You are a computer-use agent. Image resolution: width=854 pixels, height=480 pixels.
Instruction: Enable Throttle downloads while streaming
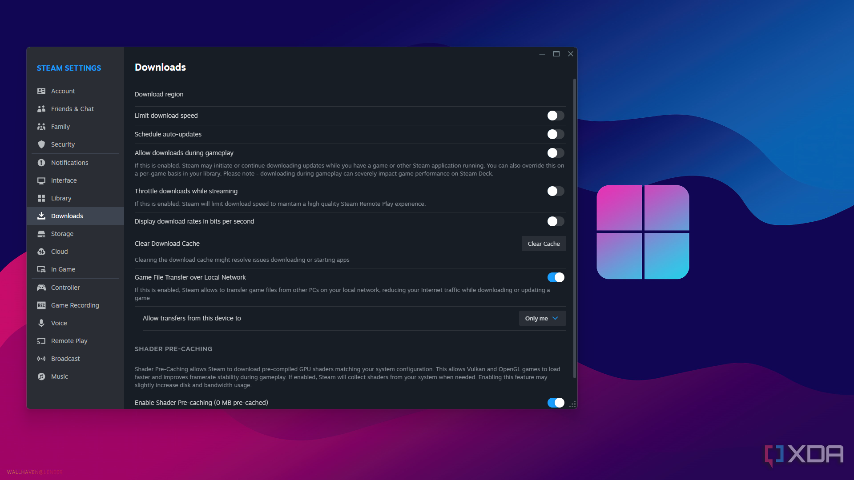click(554, 191)
